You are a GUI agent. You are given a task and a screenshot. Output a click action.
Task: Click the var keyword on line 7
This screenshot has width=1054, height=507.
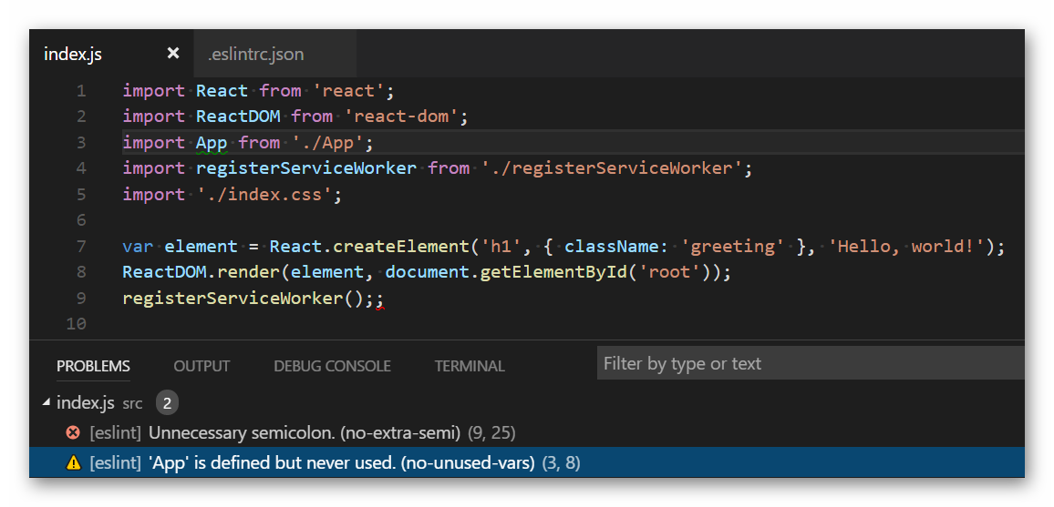click(138, 247)
